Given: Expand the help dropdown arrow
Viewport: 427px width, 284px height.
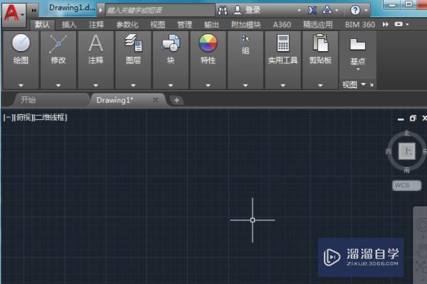Looking at the screenshot, I should pyautogui.click(x=366, y=11).
